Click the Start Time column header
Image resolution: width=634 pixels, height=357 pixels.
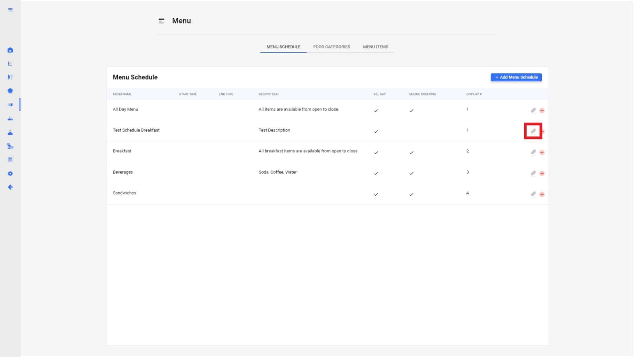(188, 94)
